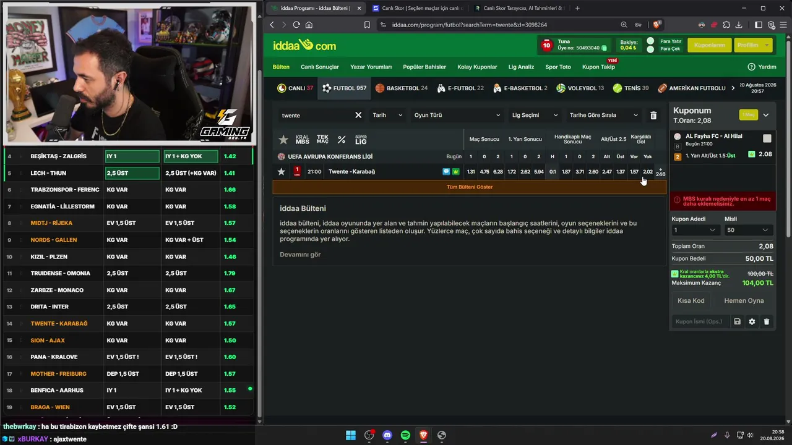The width and height of the screenshot is (792, 445).
Task: Open the Bülten menu item
Action: (x=281, y=67)
